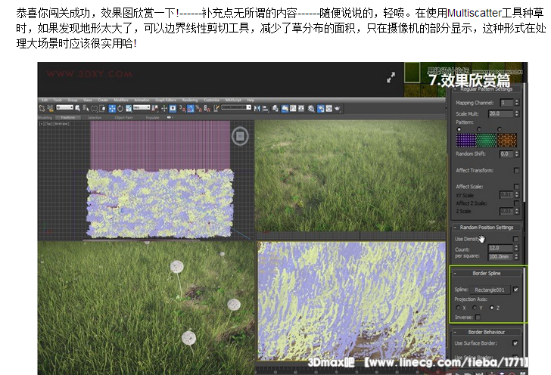
Task: Click the ViewCube in top viewport
Action: (240, 136)
